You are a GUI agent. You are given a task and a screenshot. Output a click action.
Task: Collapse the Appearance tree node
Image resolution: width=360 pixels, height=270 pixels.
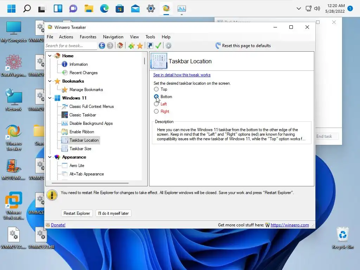click(x=50, y=157)
